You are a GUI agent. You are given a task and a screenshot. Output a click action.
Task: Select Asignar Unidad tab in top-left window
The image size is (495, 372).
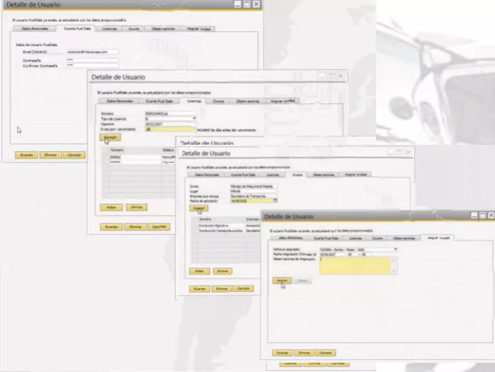200,28
